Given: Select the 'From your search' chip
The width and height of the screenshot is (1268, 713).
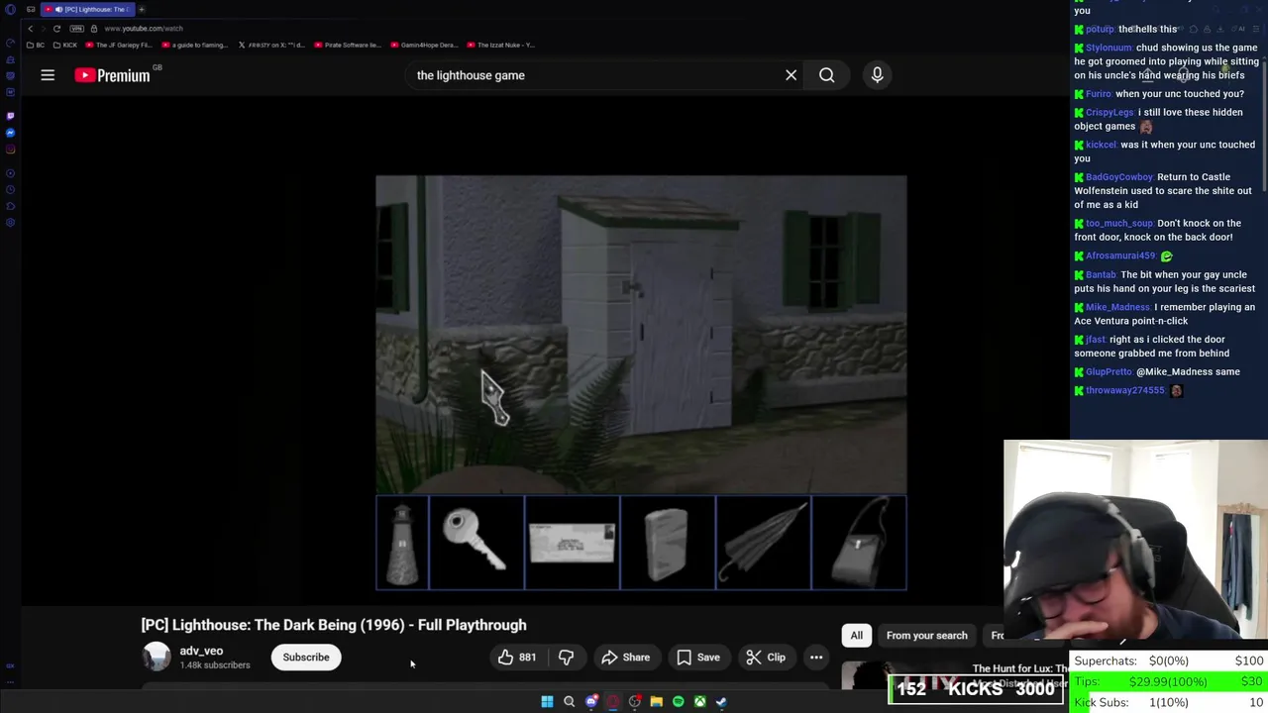Looking at the screenshot, I should [926, 636].
